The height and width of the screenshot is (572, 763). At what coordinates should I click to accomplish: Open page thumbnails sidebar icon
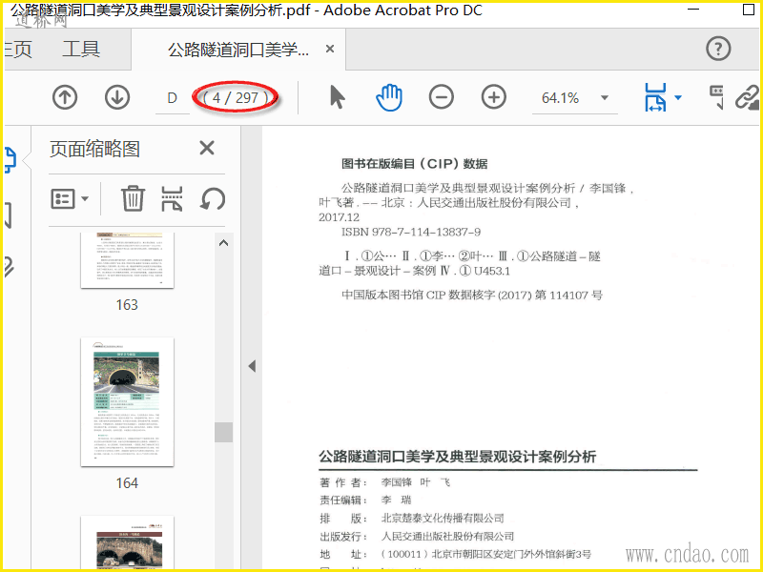(x=10, y=160)
